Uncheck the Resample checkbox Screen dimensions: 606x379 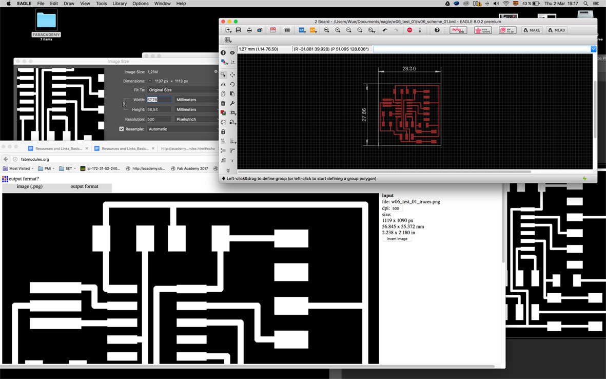point(122,129)
